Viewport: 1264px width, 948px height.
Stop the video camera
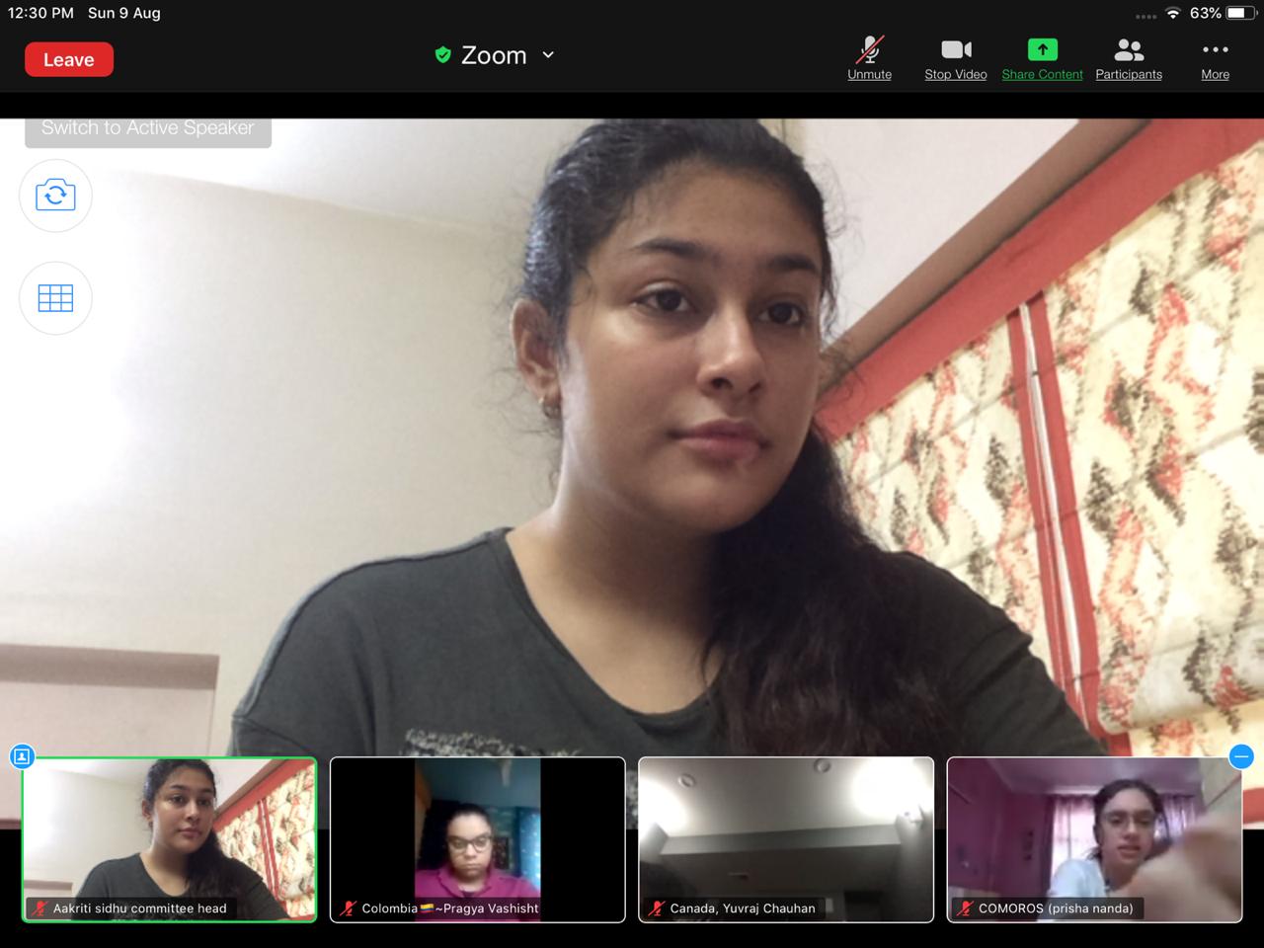(955, 58)
